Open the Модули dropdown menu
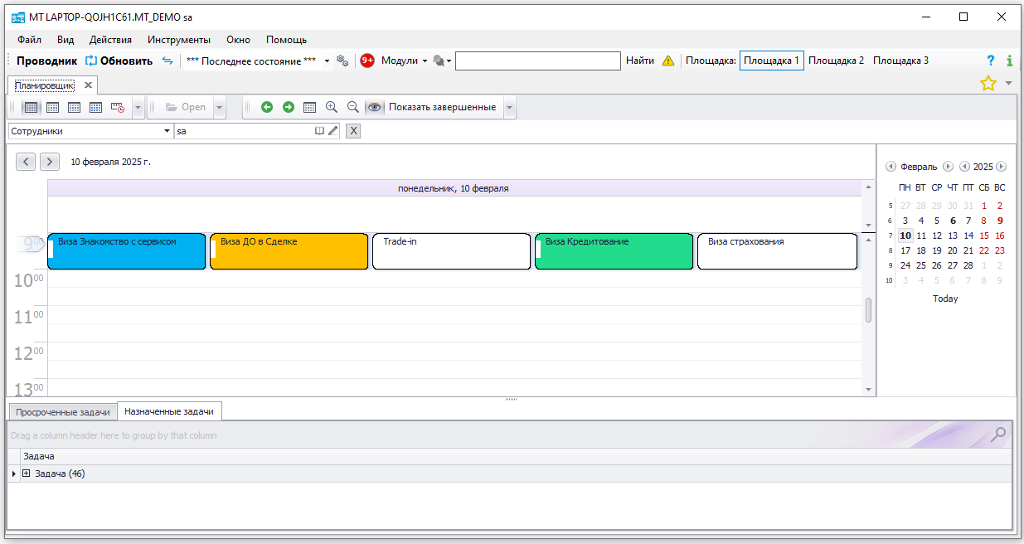The width and height of the screenshot is (1024, 544). click(404, 61)
